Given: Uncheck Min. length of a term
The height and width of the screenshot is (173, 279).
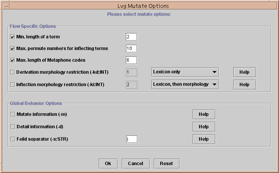Looking at the screenshot, I should [x=13, y=37].
